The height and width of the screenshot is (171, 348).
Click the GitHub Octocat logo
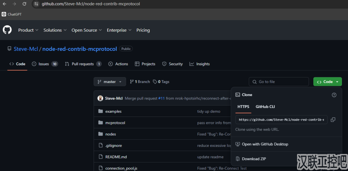pyautogui.click(x=7, y=30)
